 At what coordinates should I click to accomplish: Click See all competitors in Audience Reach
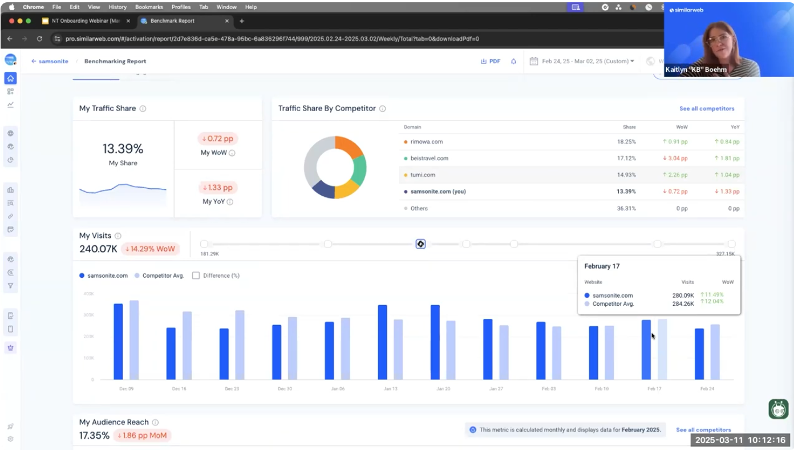point(703,430)
